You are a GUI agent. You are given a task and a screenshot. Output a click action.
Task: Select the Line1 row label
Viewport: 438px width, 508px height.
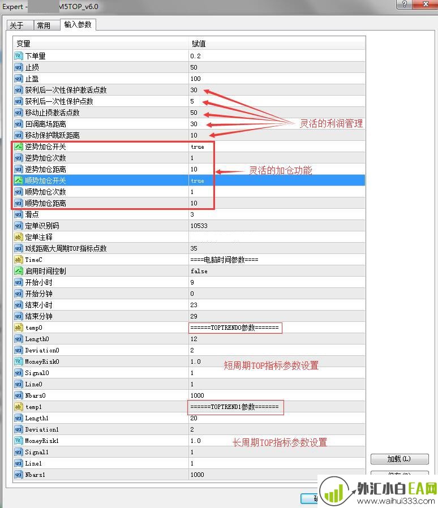tap(33, 463)
